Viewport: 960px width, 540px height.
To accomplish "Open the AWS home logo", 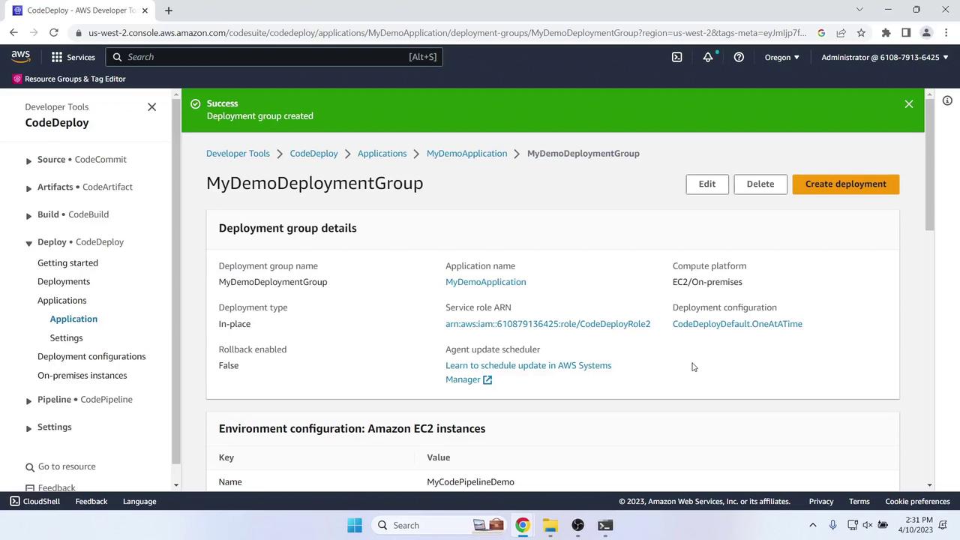I will (x=21, y=57).
